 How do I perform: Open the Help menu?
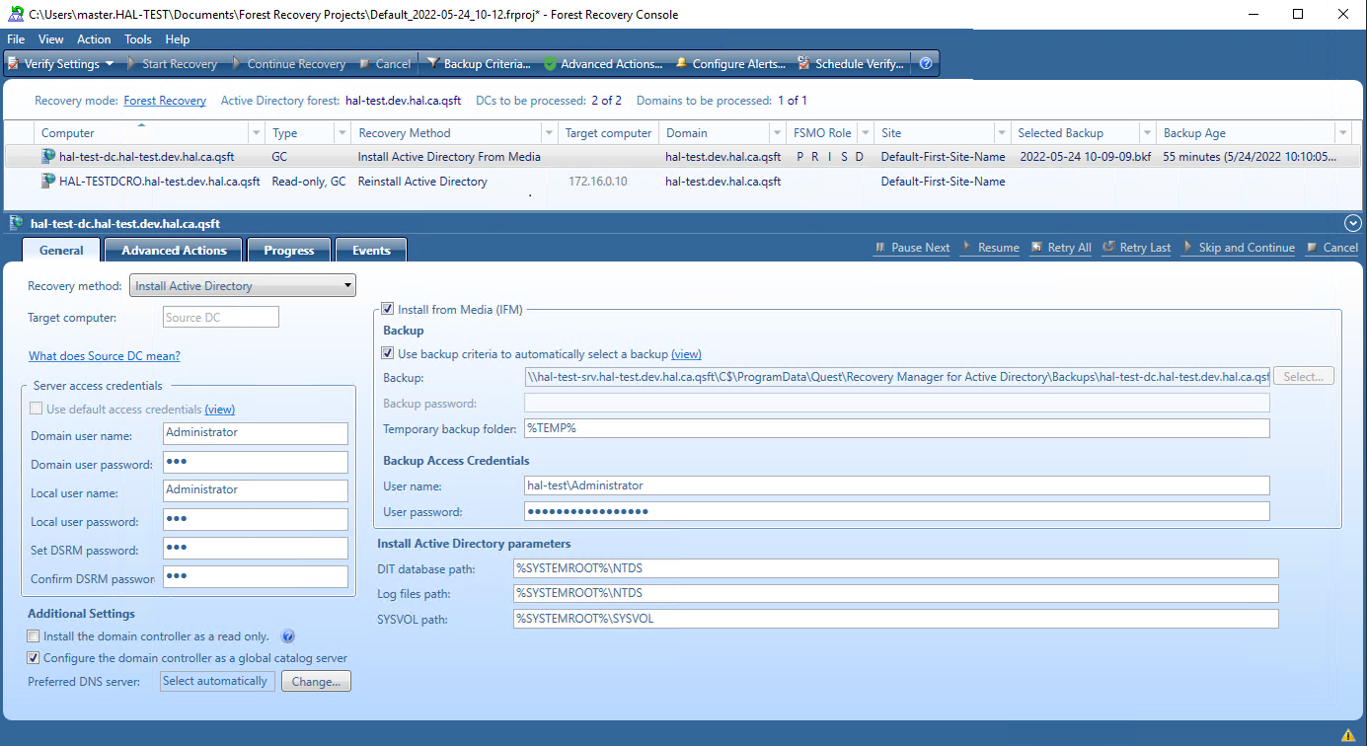178,39
